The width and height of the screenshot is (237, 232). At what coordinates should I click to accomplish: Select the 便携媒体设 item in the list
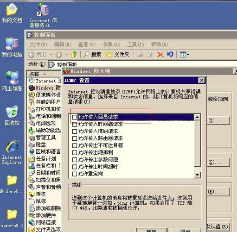point(45,95)
